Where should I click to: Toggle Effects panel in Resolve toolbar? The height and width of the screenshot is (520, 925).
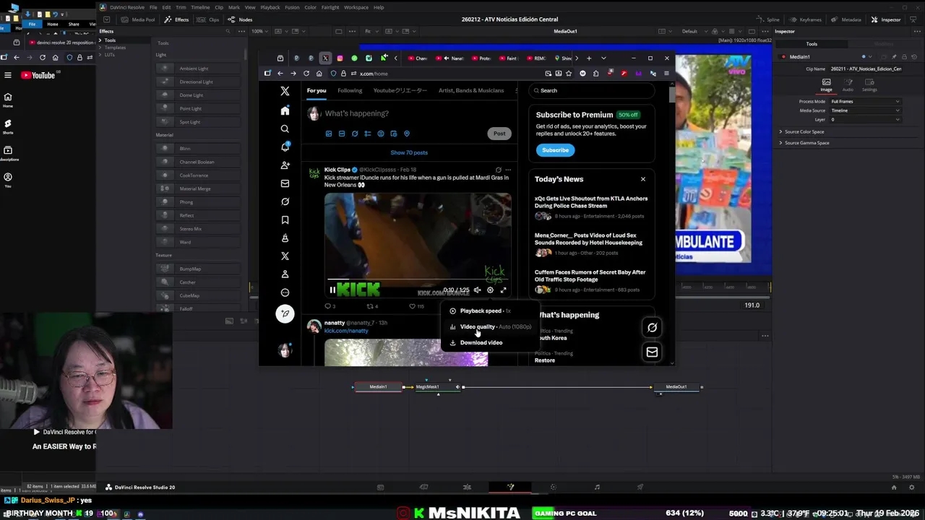[x=176, y=19]
